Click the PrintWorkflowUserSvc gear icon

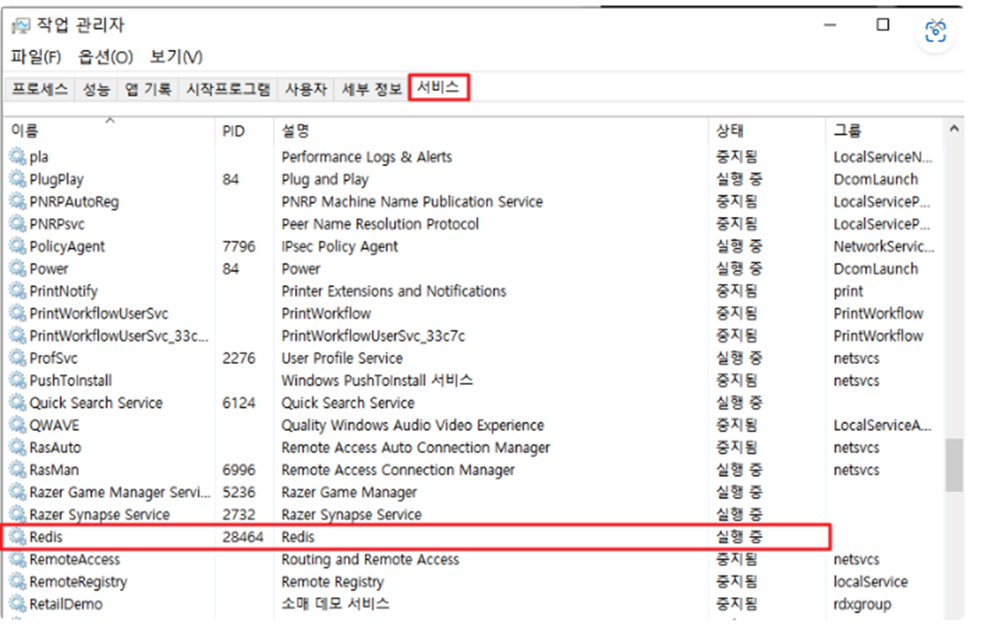pyautogui.click(x=18, y=313)
